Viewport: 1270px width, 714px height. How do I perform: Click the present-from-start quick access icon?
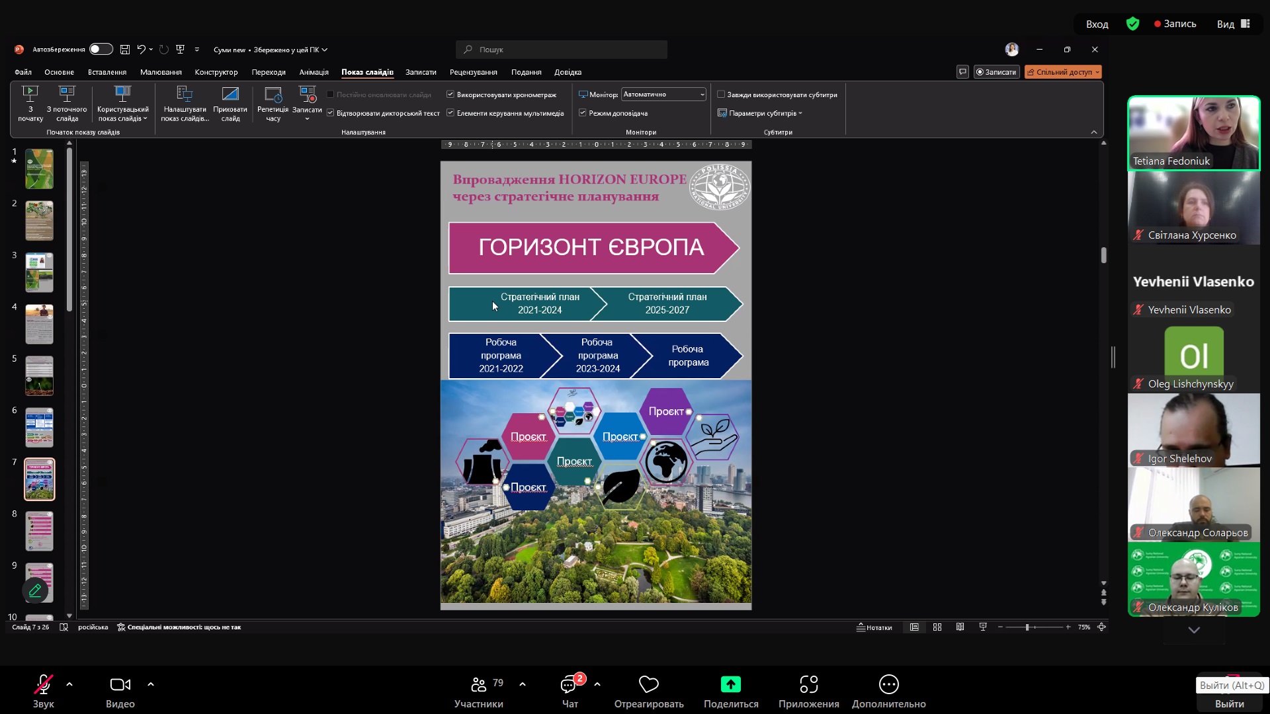(x=180, y=50)
